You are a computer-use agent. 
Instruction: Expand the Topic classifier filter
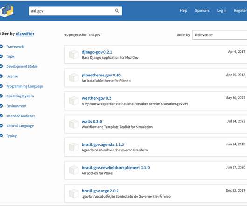(7, 56)
